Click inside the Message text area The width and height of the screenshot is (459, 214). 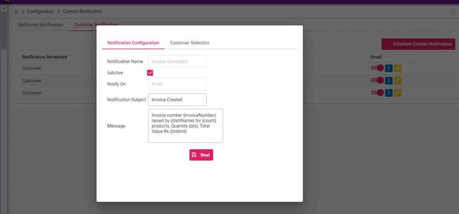(186, 126)
